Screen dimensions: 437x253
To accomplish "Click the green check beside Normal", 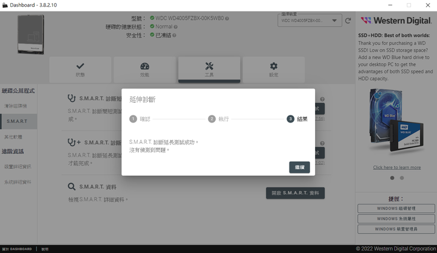I will click(x=152, y=26).
